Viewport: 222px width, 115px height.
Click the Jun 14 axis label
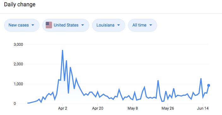click(x=203, y=108)
